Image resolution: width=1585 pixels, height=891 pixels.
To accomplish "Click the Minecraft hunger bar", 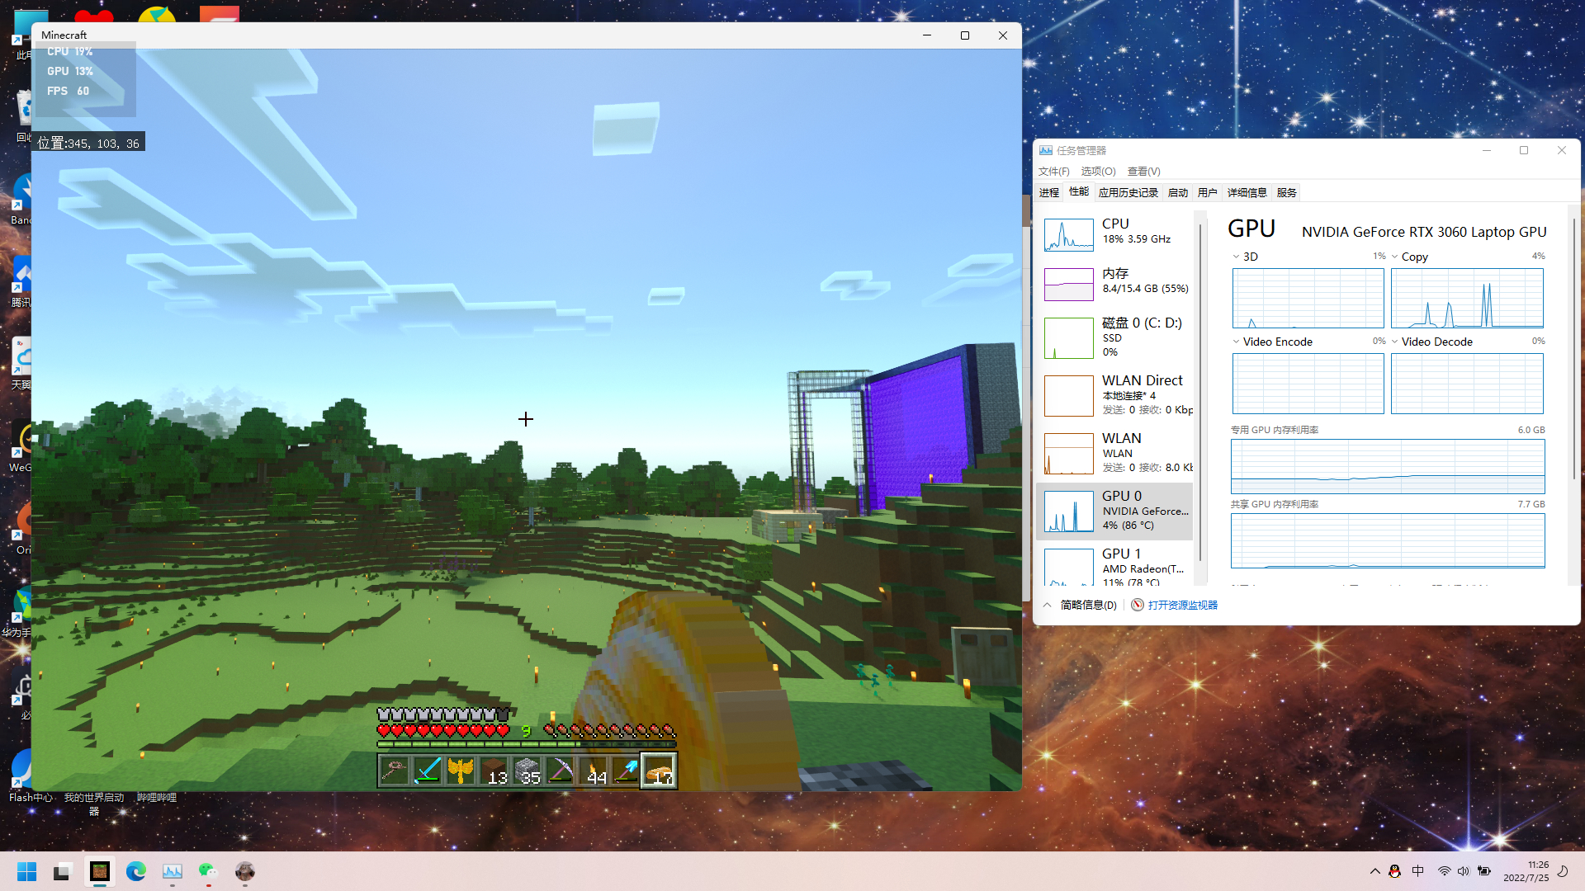I will point(610,731).
